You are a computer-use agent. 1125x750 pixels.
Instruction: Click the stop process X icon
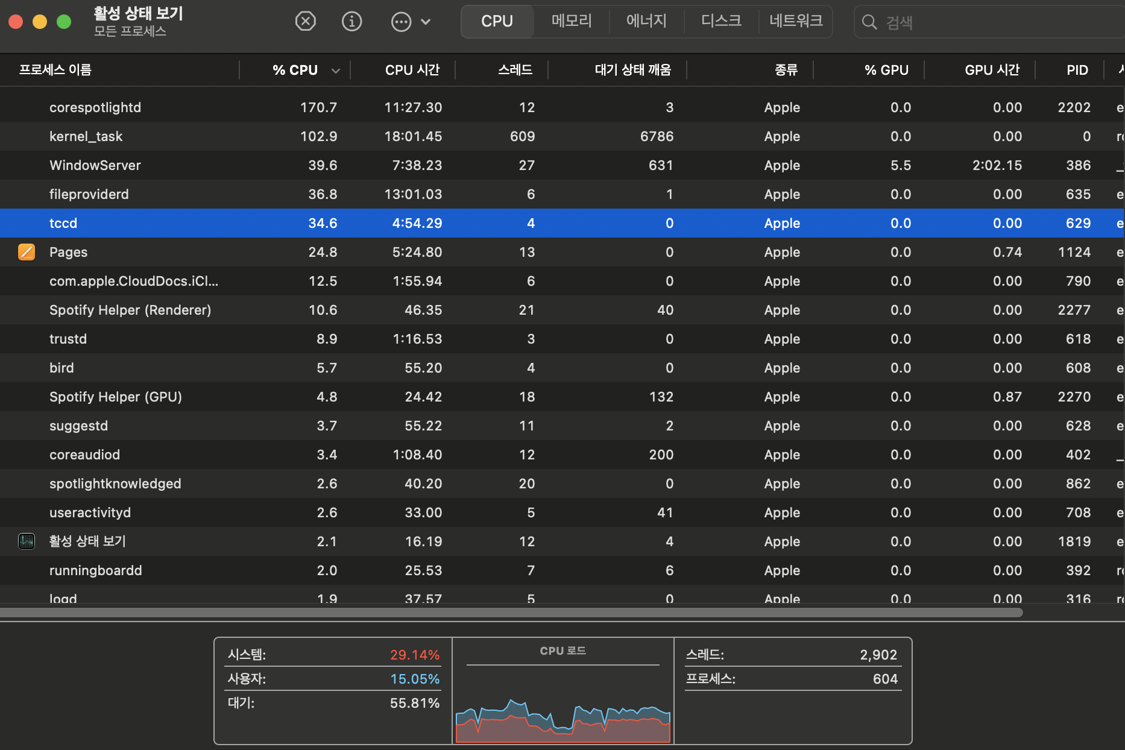pyautogui.click(x=306, y=22)
